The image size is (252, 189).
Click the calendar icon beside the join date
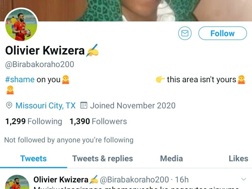(x=83, y=106)
